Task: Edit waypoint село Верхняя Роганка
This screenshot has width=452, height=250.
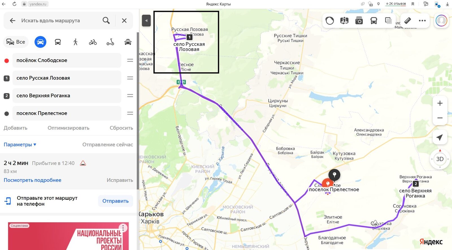Action: pos(67,96)
